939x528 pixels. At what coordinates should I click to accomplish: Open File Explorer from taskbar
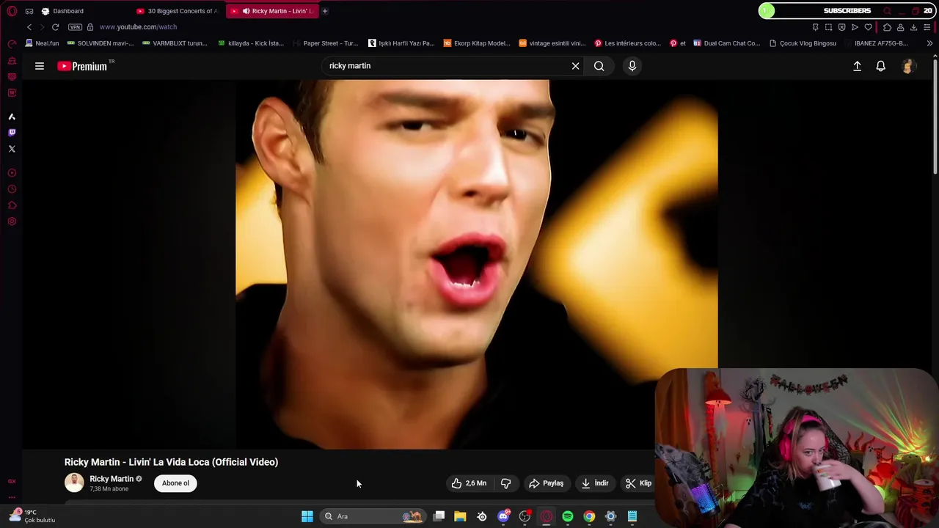460,516
